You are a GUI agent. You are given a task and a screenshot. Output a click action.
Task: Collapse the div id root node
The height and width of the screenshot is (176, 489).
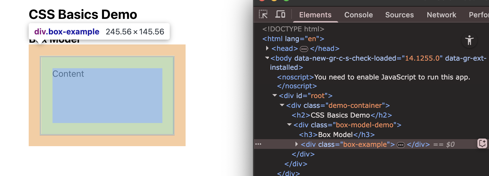274,95
